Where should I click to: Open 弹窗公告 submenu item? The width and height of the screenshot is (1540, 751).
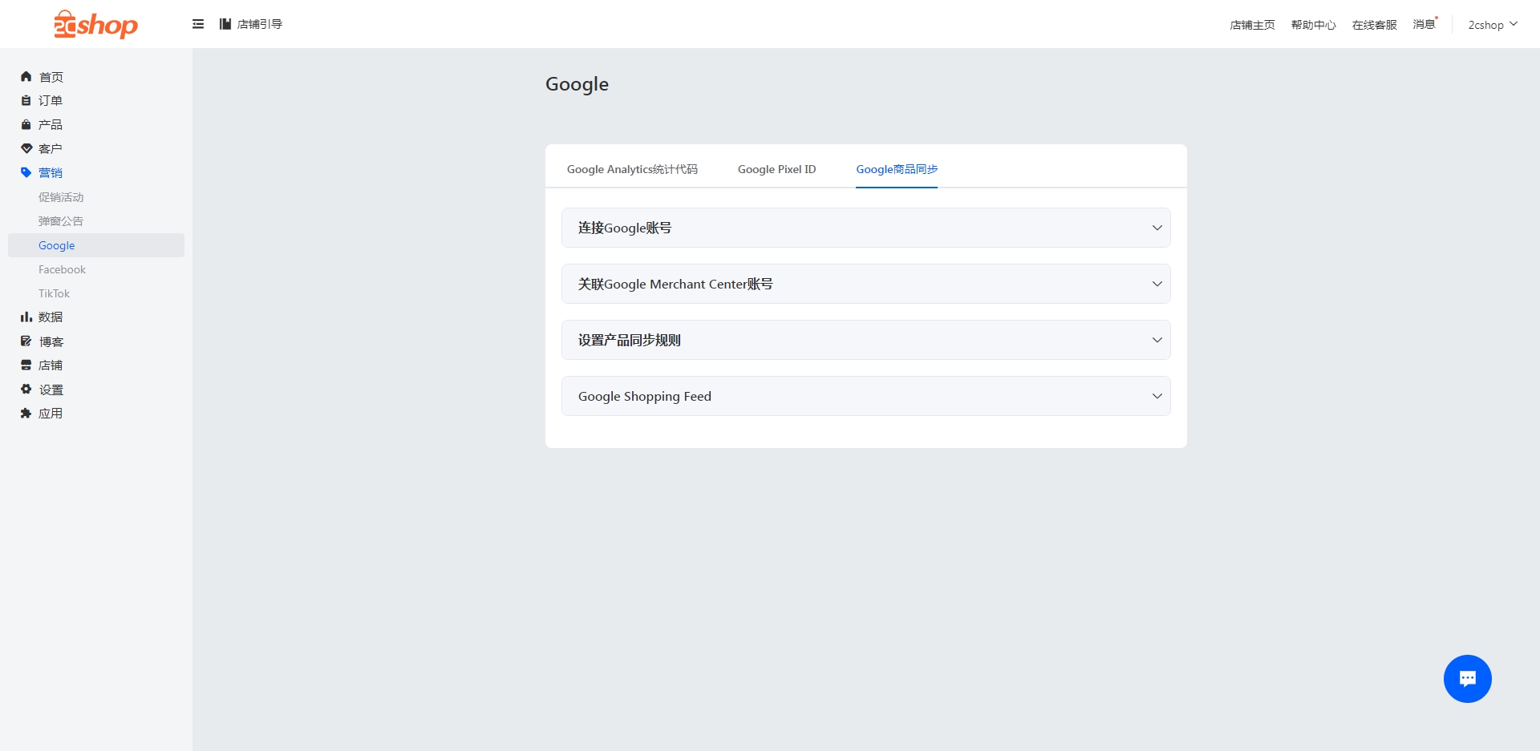[61, 221]
